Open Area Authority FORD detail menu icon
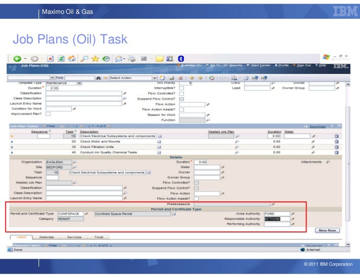 pos(293,214)
